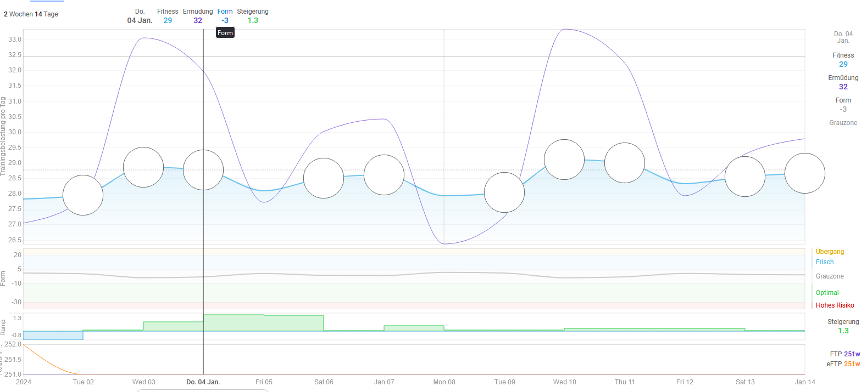Click the eFTP 251w value on right

[x=843, y=364]
